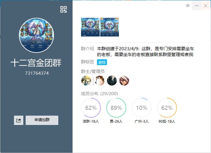The width and height of the screenshot is (211, 153).
Task: Select the 游戏 group tag
Action: pyautogui.click(x=102, y=62)
